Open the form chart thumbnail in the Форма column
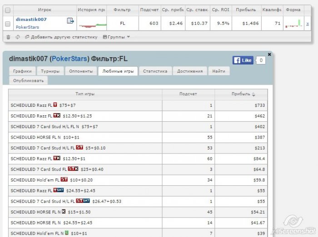The width and height of the screenshot is (318, 237). pyautogui.click(x=293, y=24)
